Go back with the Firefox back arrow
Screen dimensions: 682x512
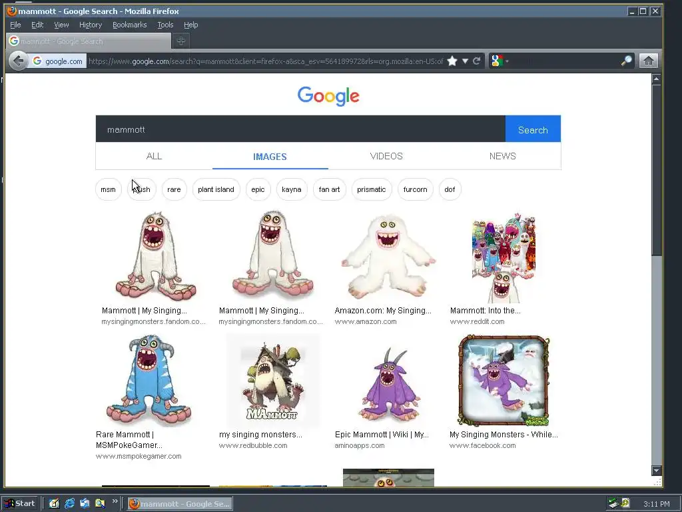pos(18,61)
